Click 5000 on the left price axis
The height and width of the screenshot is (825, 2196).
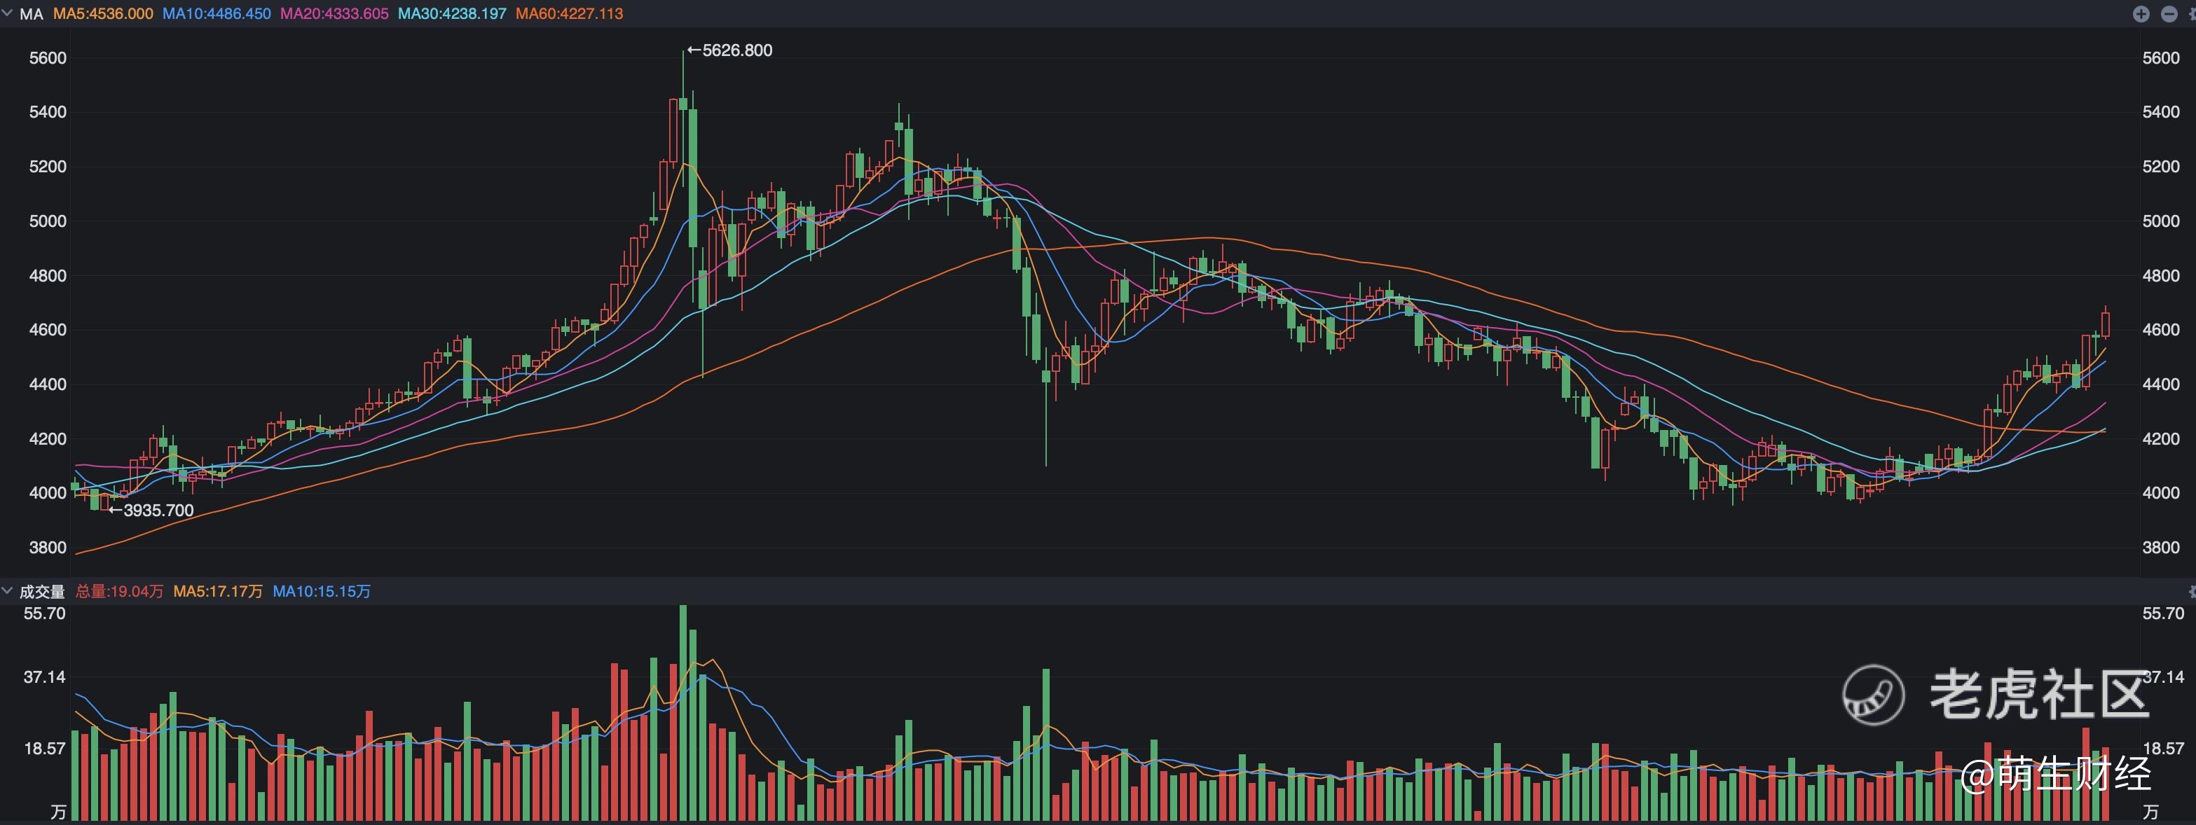coord(48,221)
